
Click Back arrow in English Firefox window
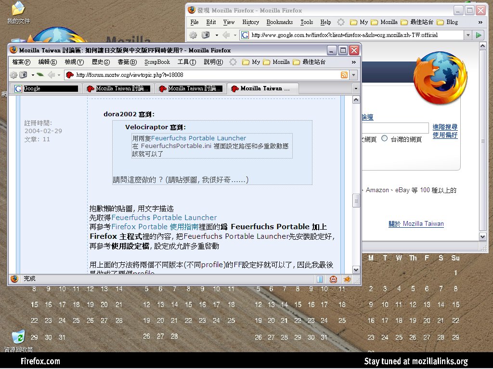(226, 35)
